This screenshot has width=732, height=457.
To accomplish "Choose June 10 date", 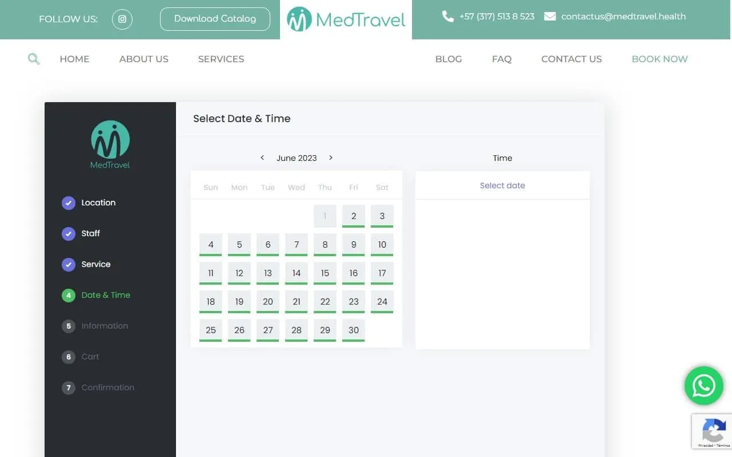I will (382, 245).
